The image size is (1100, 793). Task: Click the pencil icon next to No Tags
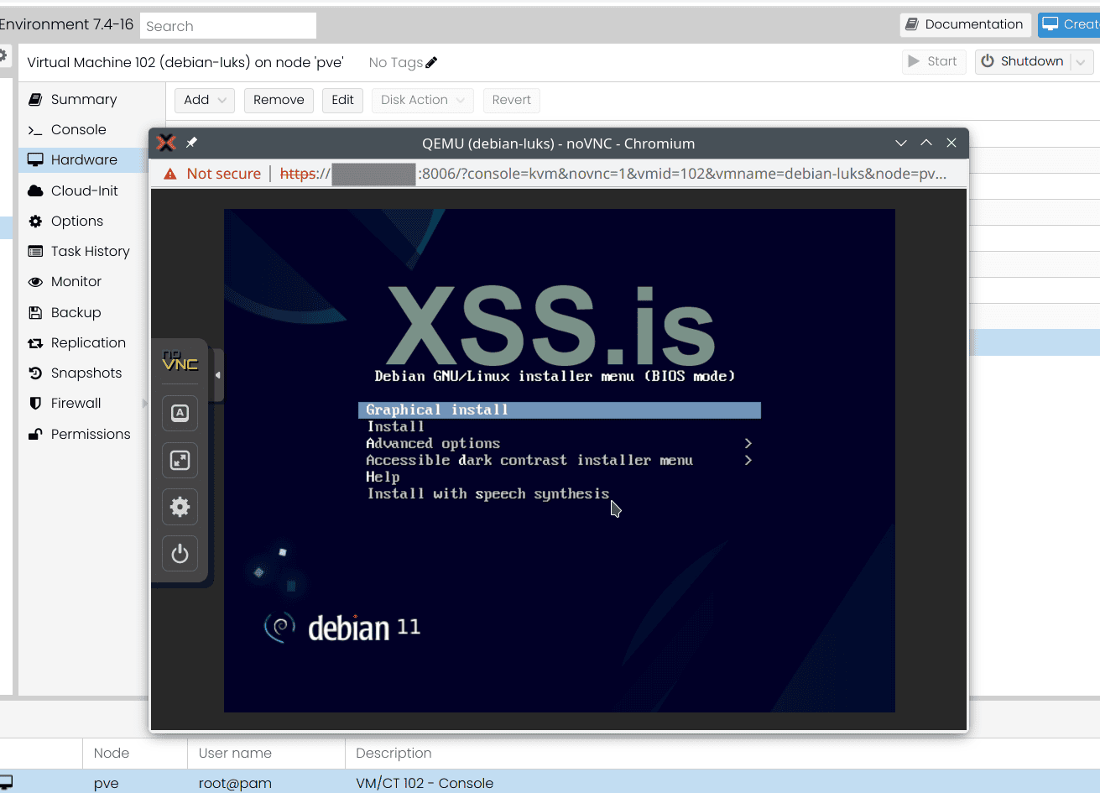click(431, 62)
